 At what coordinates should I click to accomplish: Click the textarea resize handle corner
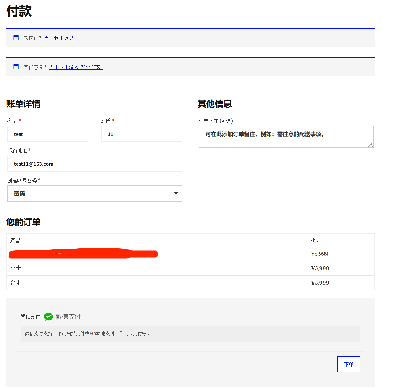(371, 145)
